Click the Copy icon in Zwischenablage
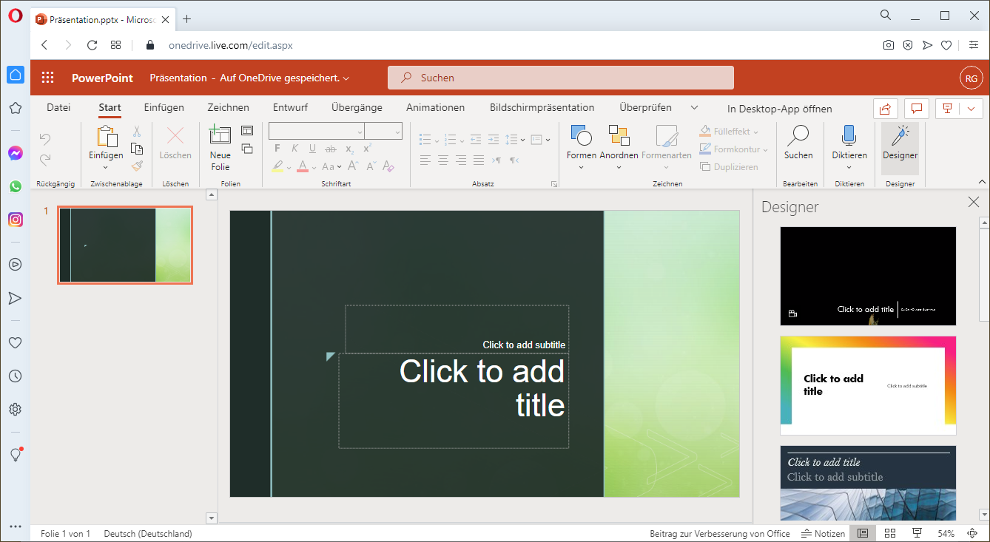This screenshot has width=990, height=542. 137,149
